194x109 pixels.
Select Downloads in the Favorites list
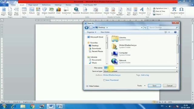click(95, 48)
